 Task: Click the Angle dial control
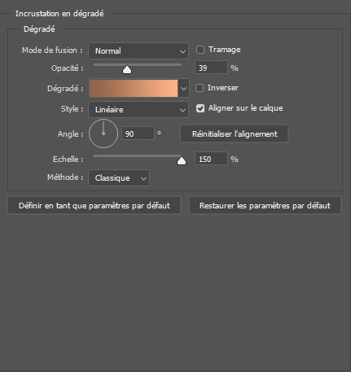[x=103, y=133]
